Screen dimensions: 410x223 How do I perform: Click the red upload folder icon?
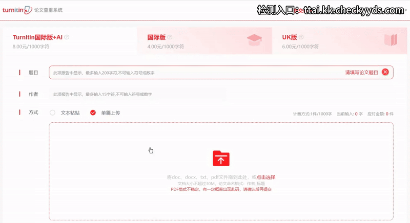pos(221,159)
